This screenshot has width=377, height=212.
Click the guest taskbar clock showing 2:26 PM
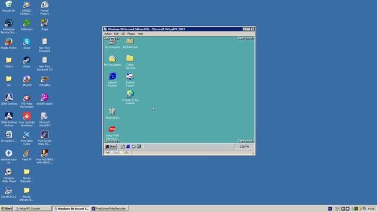tap(244, 147)
